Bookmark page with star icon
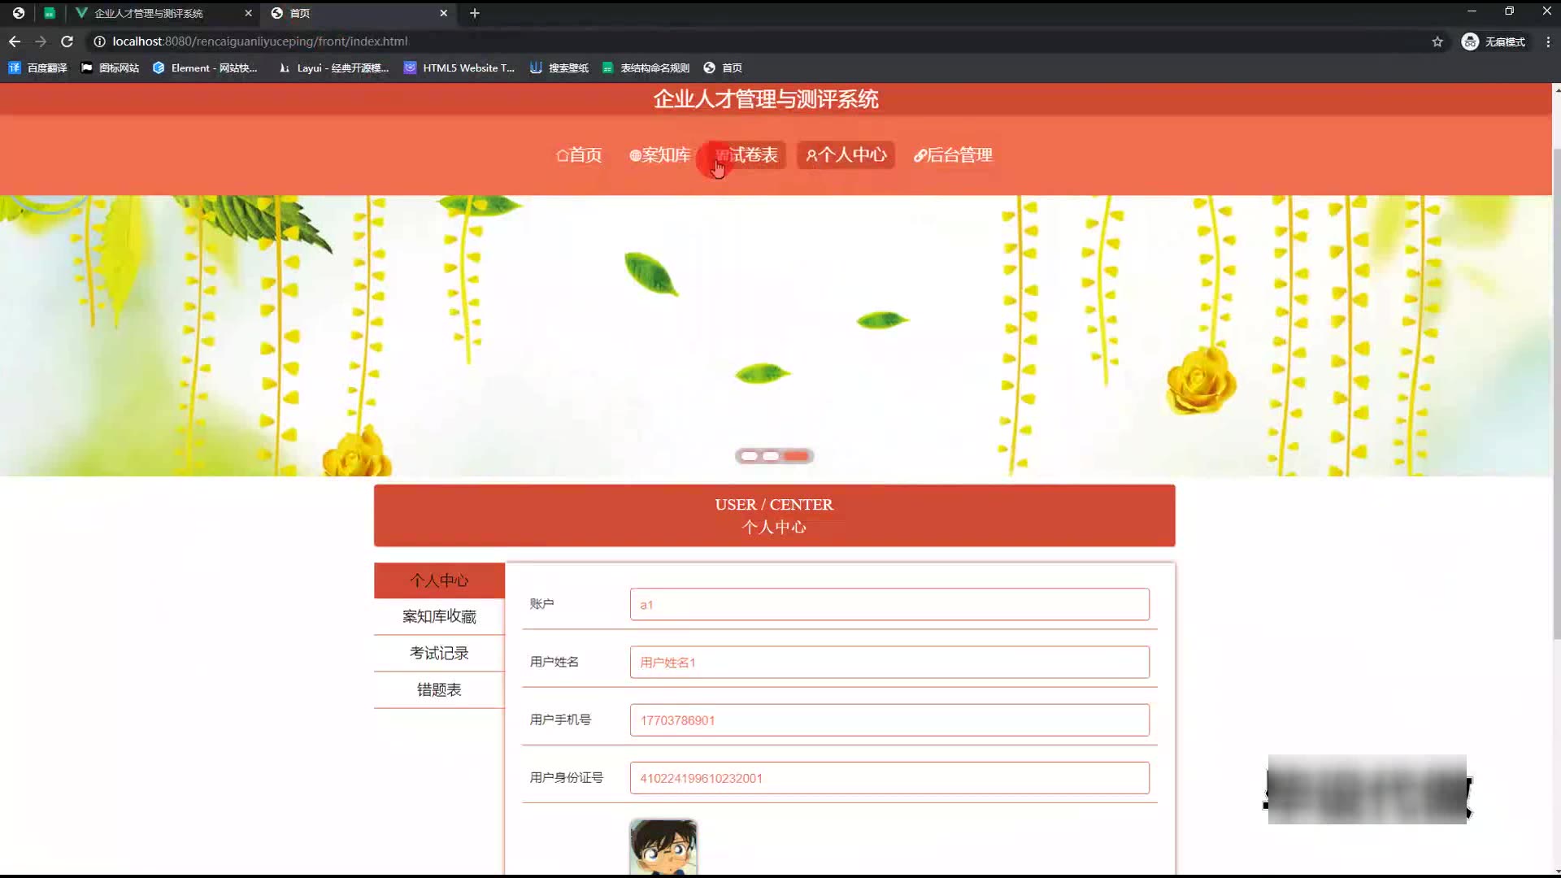This screenshot has width=1561, height=878. 1437,41
